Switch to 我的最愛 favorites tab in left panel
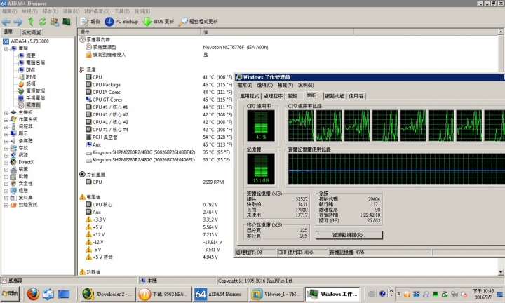The height and width of the screenshot is (303, 505). coord(32,32)
